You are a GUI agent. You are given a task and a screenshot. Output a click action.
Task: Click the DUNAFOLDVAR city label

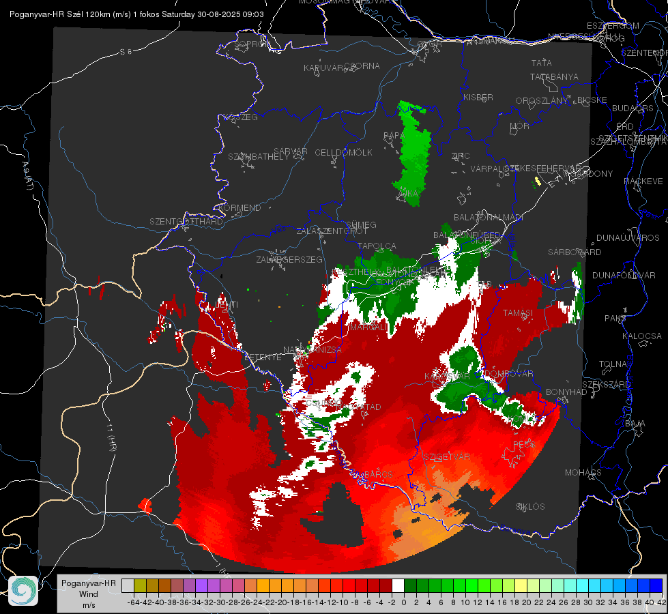pyautogui.click(x=624, y=275)
